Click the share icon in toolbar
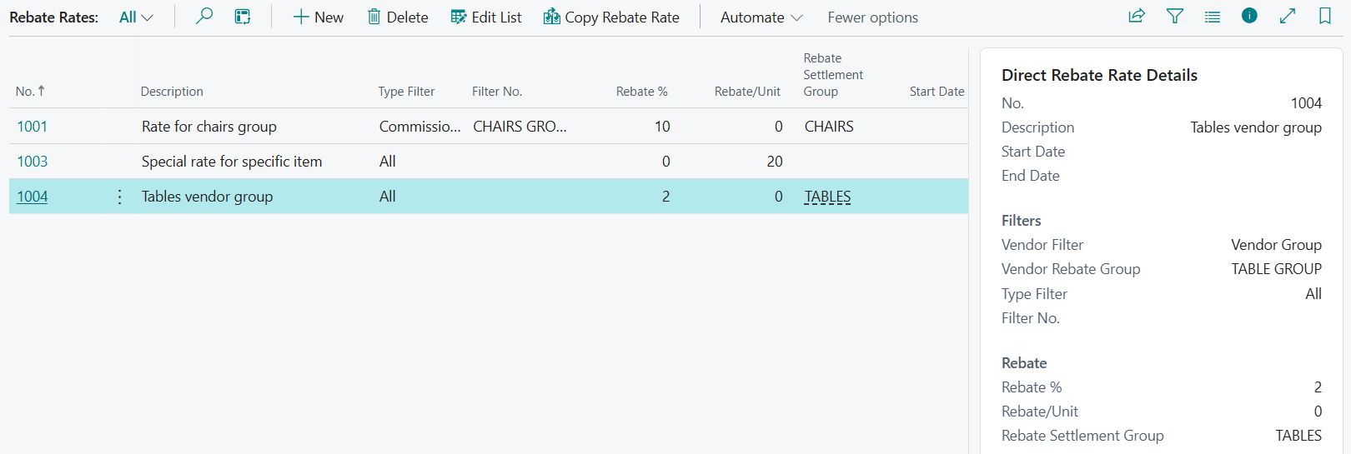Image resolution: width=1351 pixels, height=454 pixels. point(1136,17)
